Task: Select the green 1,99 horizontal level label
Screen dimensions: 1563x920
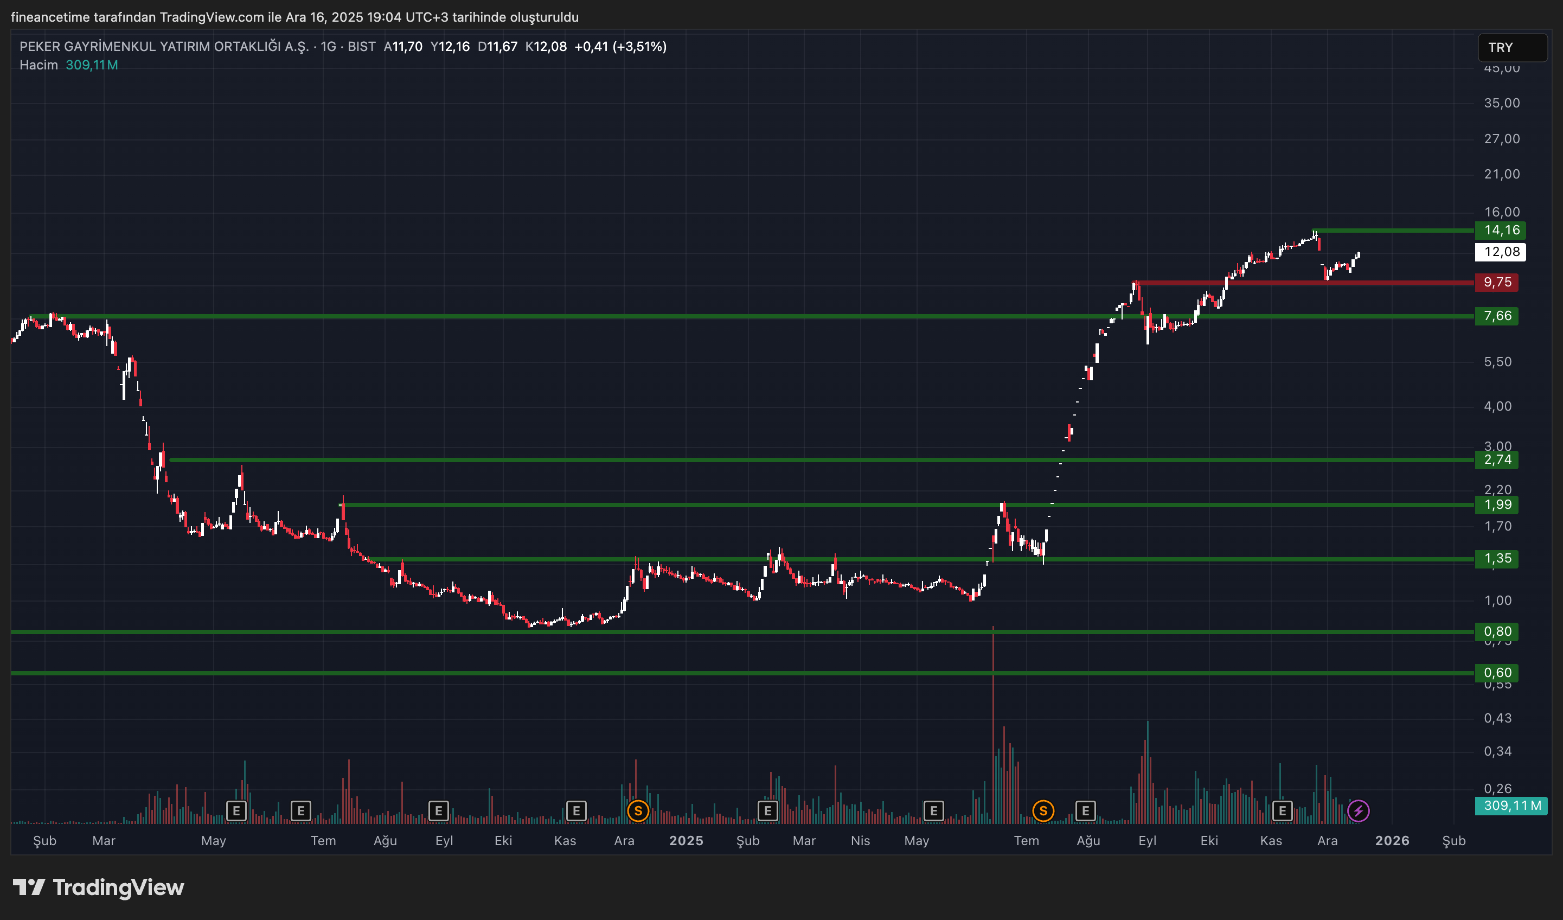Action: point(1497,504)
